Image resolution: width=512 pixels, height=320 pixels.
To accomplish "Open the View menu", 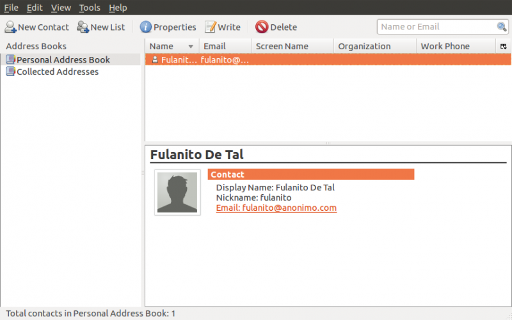I will 61,8.
